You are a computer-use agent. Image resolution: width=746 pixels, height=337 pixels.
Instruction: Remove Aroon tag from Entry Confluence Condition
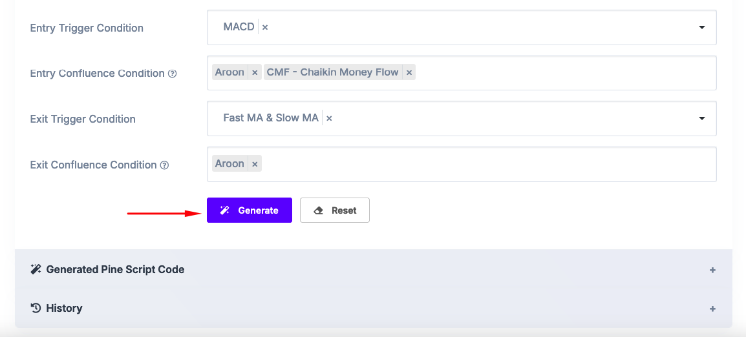tap(255, 73)
